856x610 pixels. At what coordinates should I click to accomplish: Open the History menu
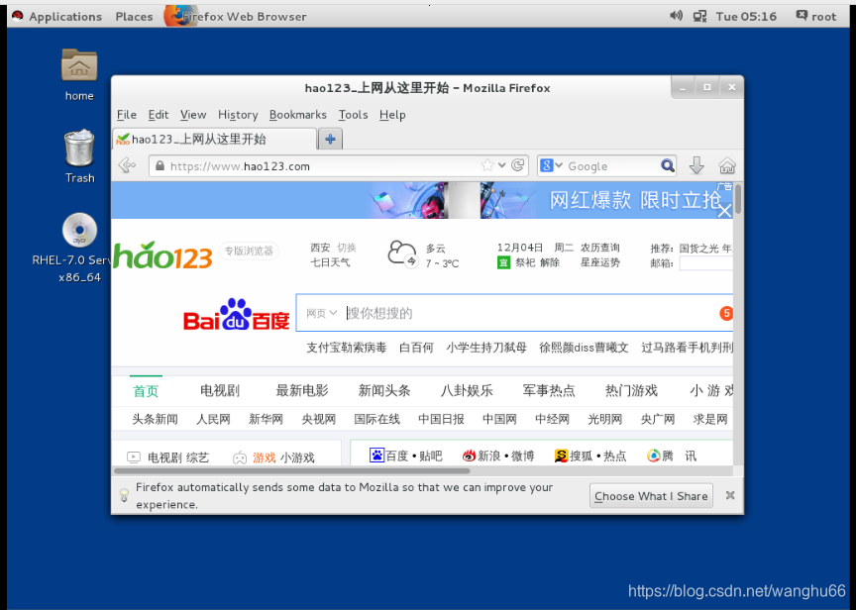click(238, 115)
